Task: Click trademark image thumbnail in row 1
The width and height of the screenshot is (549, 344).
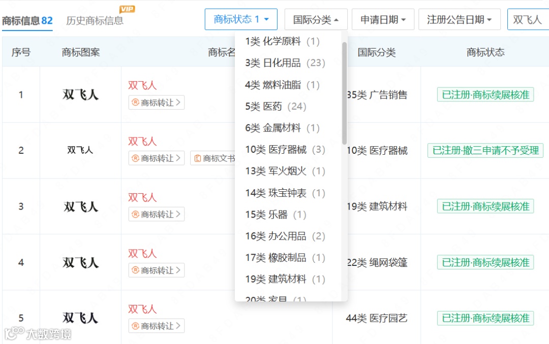Action: click(x=80, y=94)
